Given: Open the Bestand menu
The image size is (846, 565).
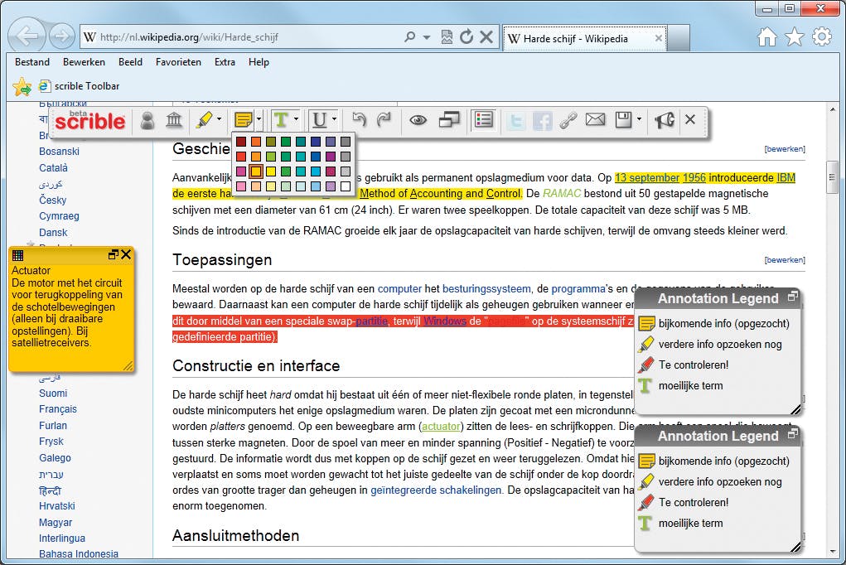Looking at the screenshot, I should pos(32,62).
